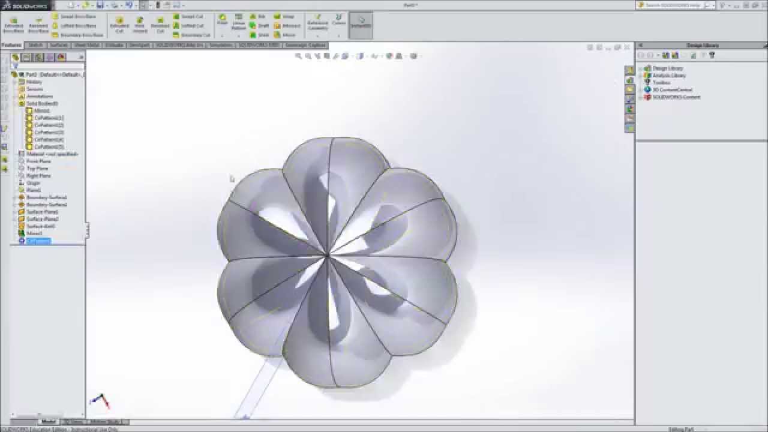Expand the Annotations folder in the feature tree
768x432 pixels.
click(14, 96)
